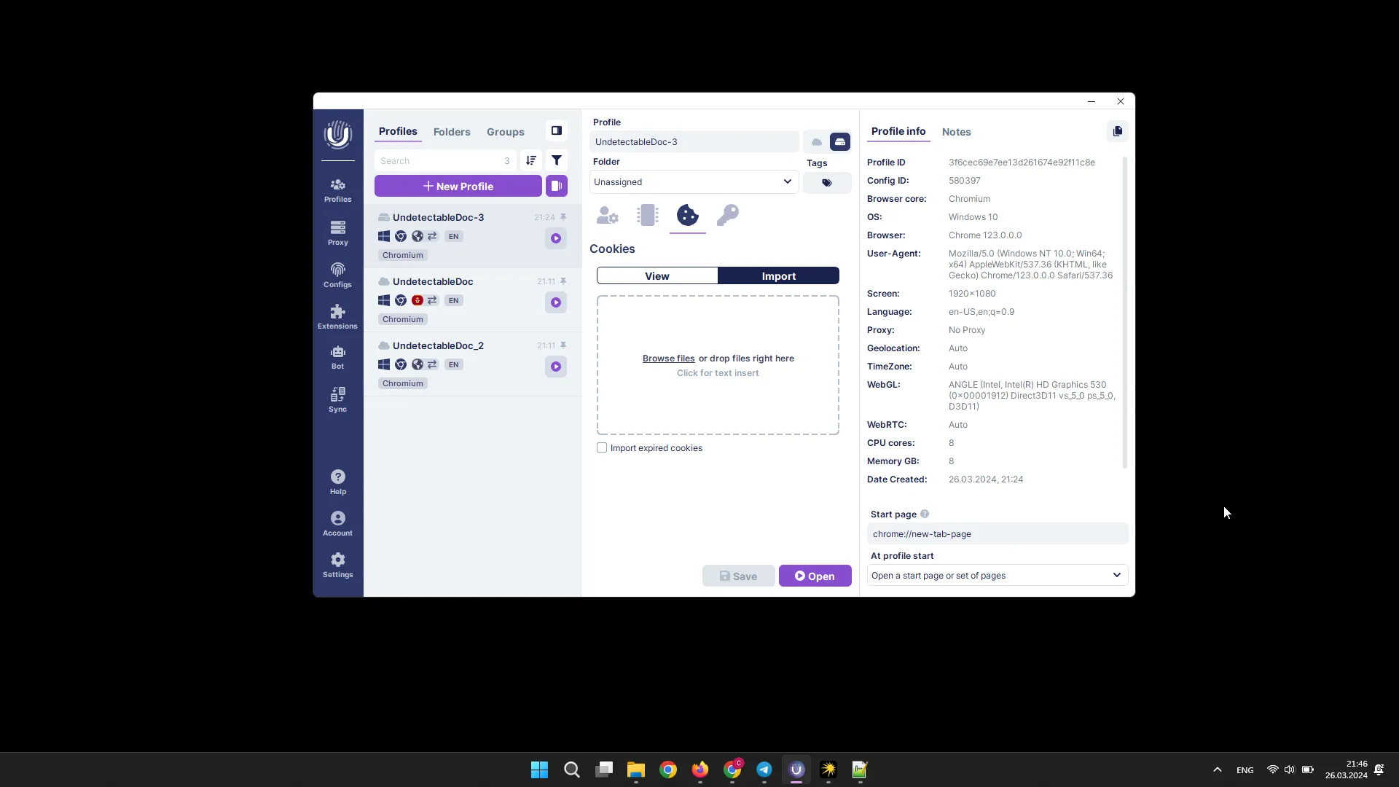Pin the UndetectableDoc-3 profile

point(563,217)
